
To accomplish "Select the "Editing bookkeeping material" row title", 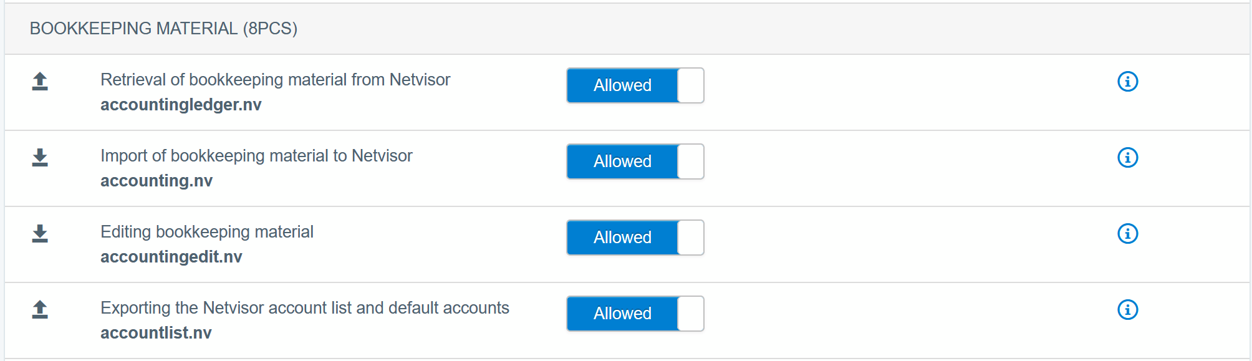I will tap(207, 232).
